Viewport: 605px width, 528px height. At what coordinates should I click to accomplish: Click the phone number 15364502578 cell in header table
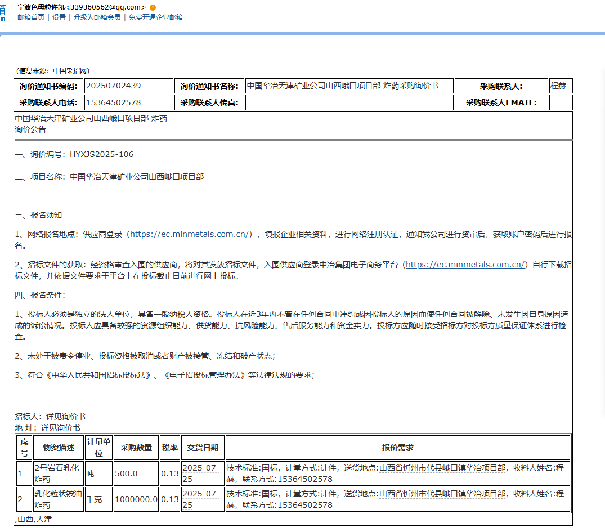(x=128, y=102)
